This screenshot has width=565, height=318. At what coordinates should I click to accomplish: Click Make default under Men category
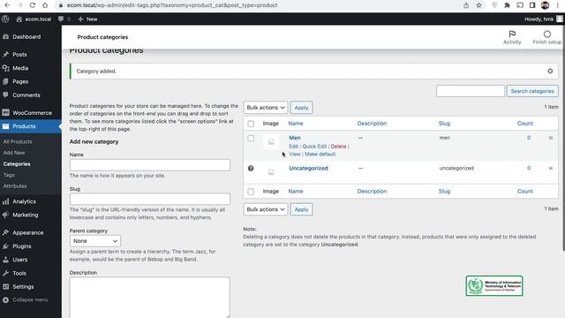pyautogui.click(x=320, y=154)
